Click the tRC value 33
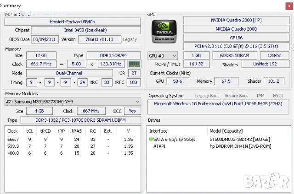Viewport: 294px width, 194px height. pos(107,82)
